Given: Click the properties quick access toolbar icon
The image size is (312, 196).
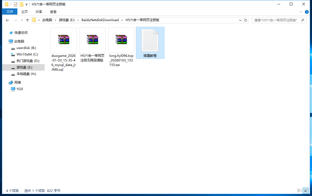Looking at the screenshot, I should click(15, 4).
